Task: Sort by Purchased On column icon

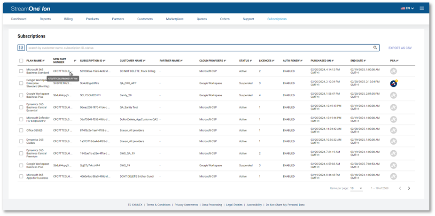Action: [333, 61]
